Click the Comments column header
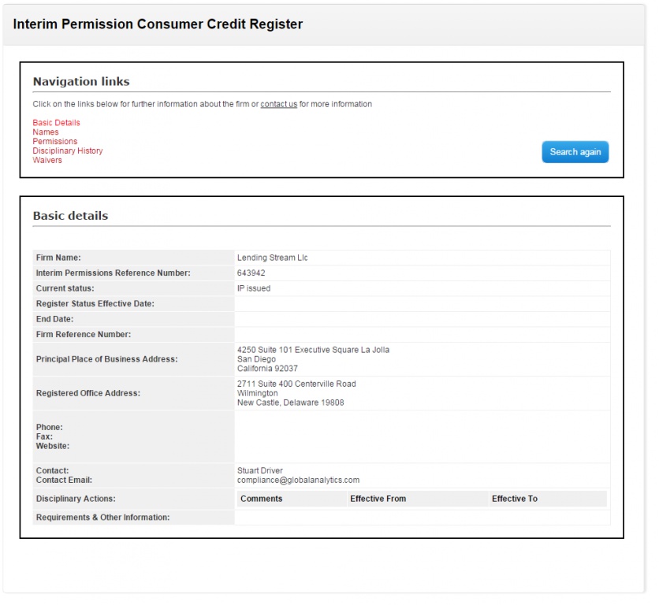The width and height of the screenshot is (659, 605). coord(261,499)
